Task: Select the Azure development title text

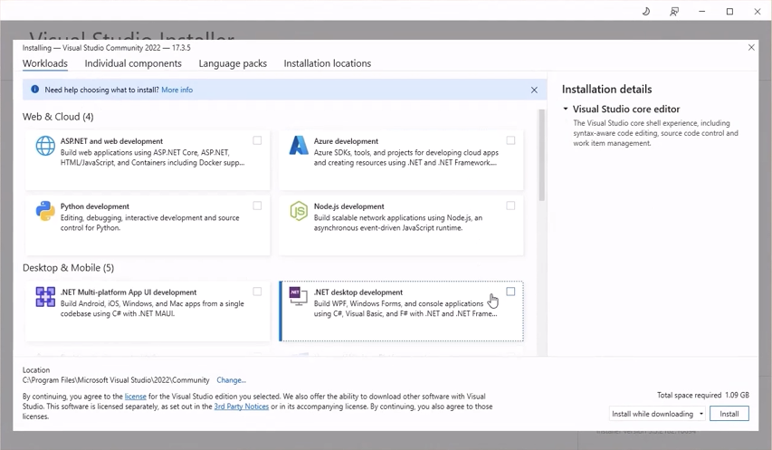Action: pos(346,141)
